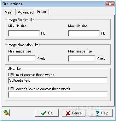Image resolution: width=116 pixels, height=121 pixels.
Task: Click the 'Image file size filter' group label
Action: click(21, 20)
